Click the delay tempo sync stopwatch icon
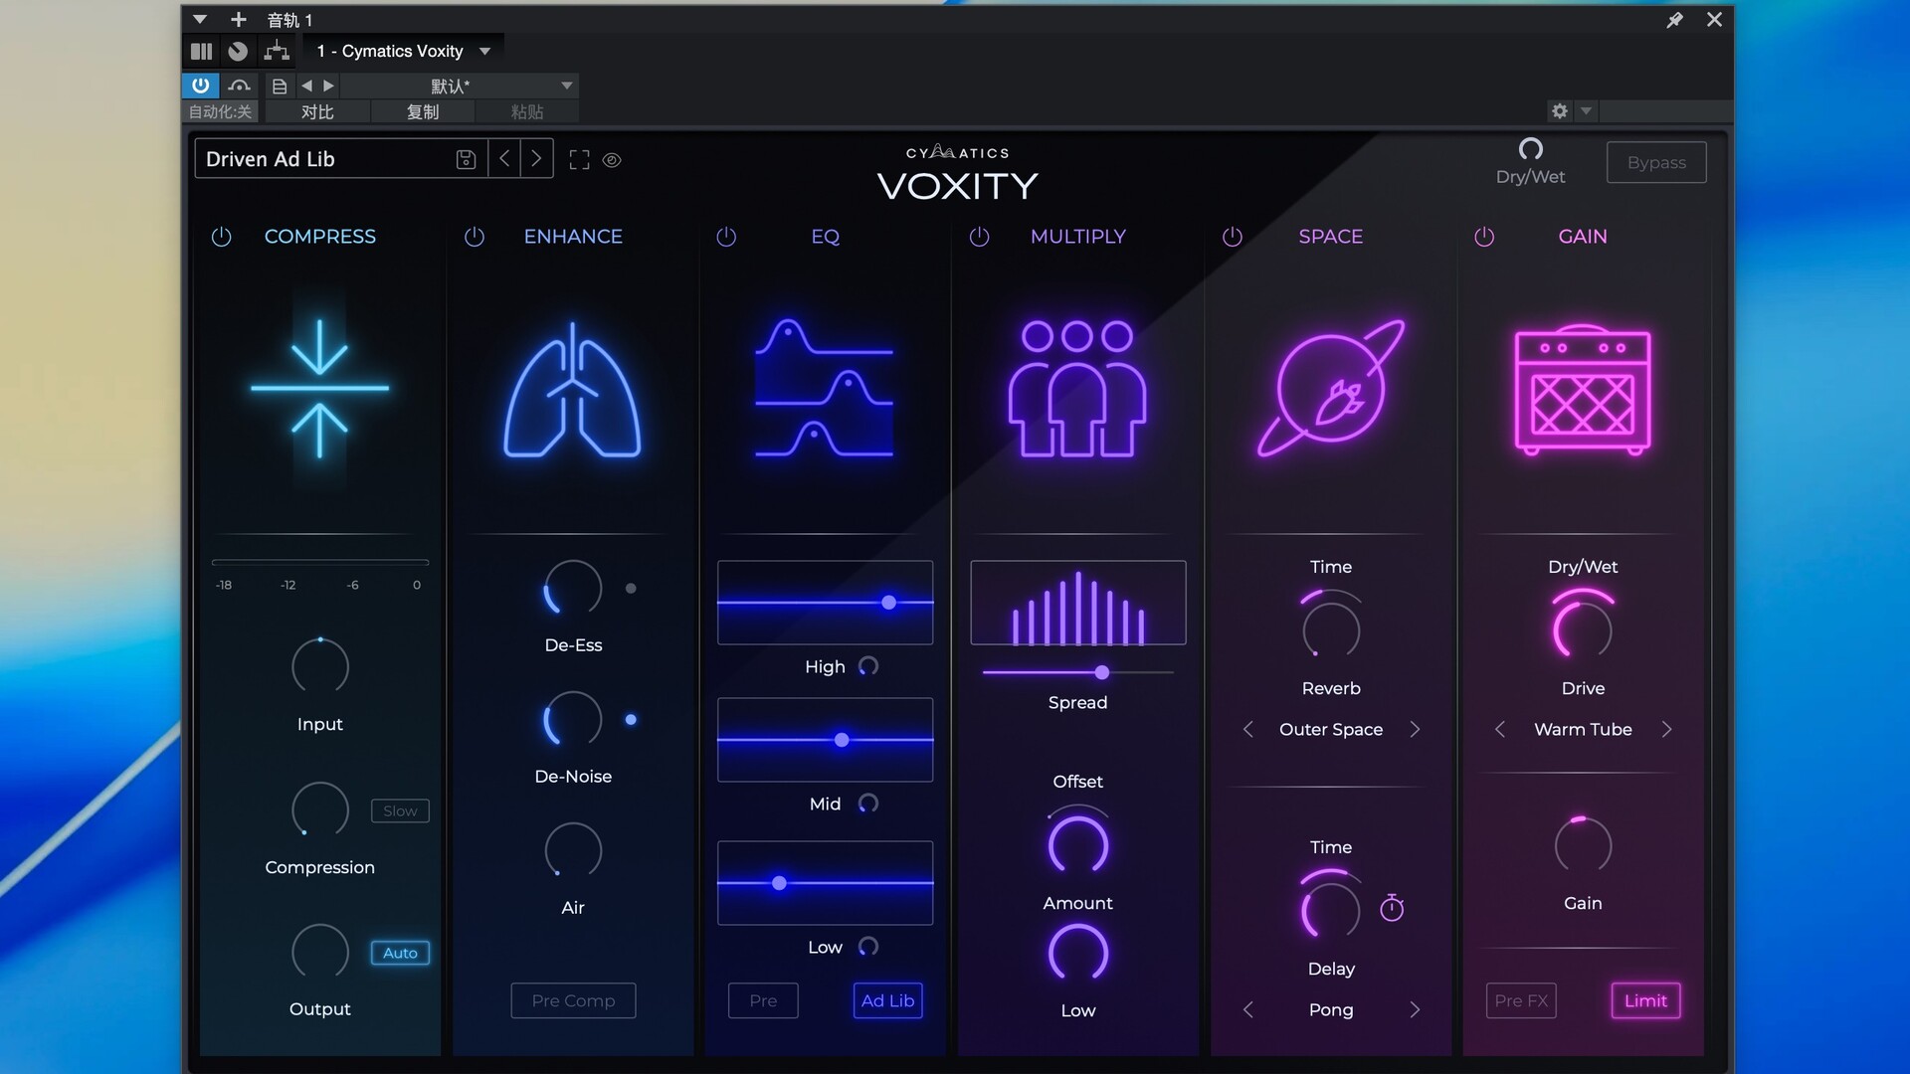The height and width of the screenshot is (1074, 1910). pos(1392,907)
